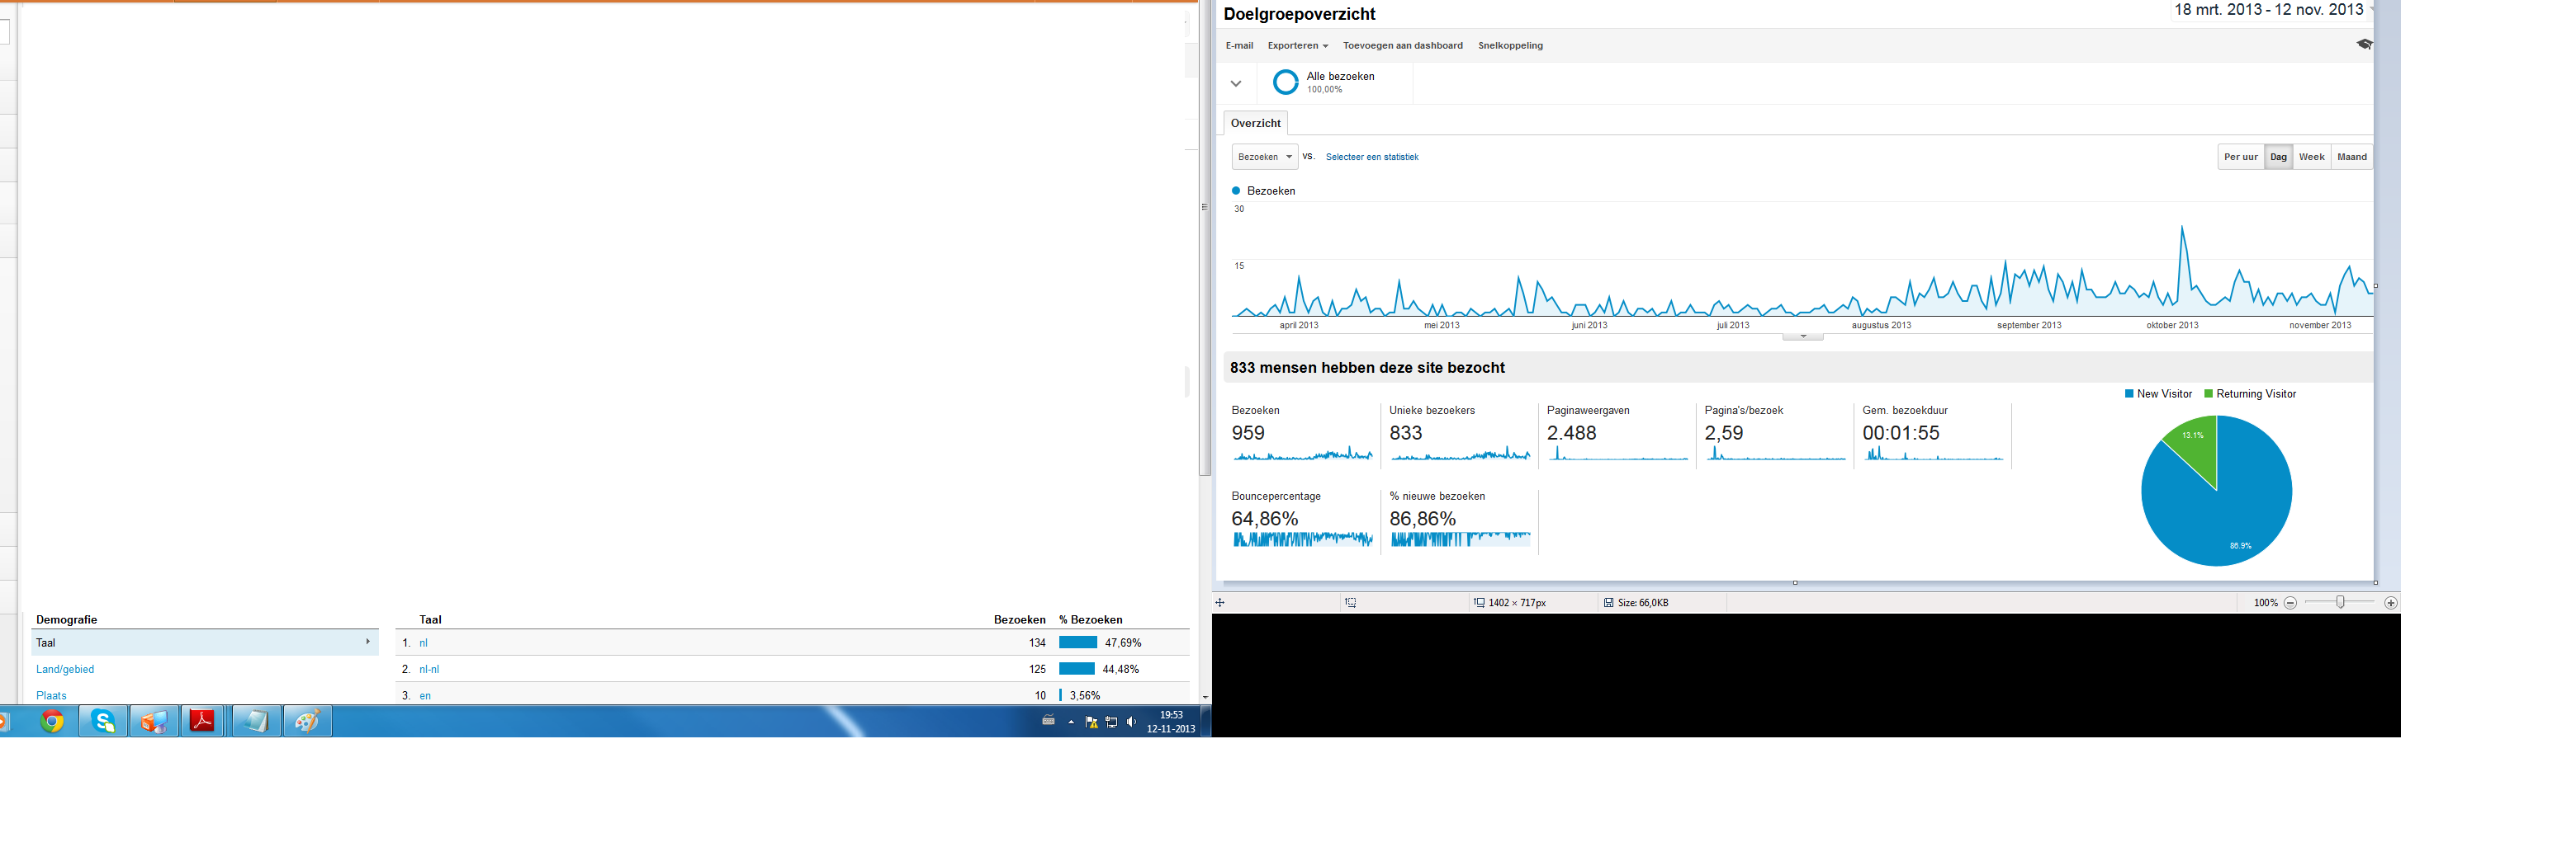Click the 100% zoom level text

pyautogui.click(x=2265, y=603)
